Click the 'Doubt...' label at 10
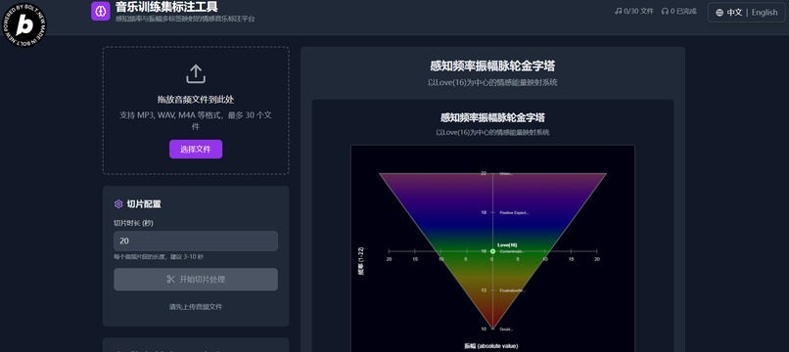The width and height of the screenshot is (789, 352). coord(506,330)
